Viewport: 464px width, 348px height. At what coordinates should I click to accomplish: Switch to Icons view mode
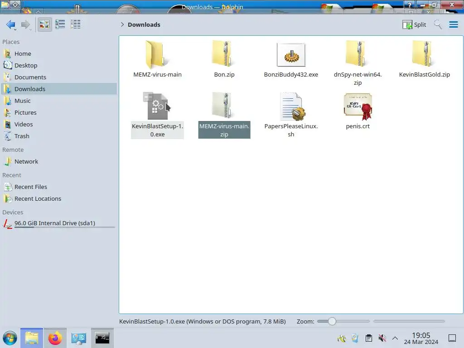coord(44,24)
